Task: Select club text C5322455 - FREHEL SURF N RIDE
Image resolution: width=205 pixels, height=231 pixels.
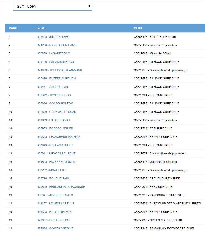Action: [x=157, y=178]
